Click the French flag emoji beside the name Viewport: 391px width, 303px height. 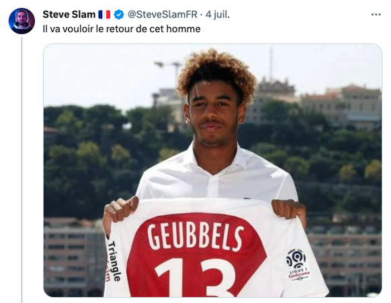pos(104,15)
